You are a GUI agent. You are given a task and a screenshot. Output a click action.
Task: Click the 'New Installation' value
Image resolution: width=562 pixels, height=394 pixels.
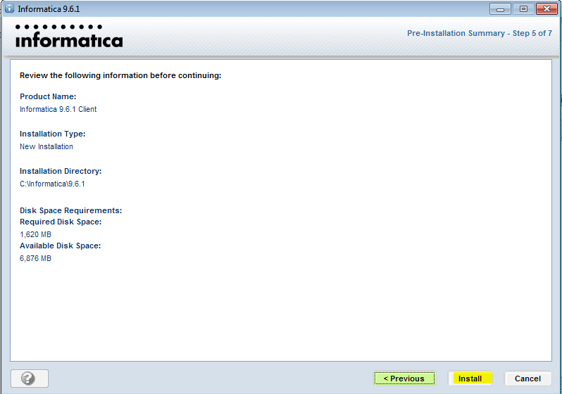(46, 146)
